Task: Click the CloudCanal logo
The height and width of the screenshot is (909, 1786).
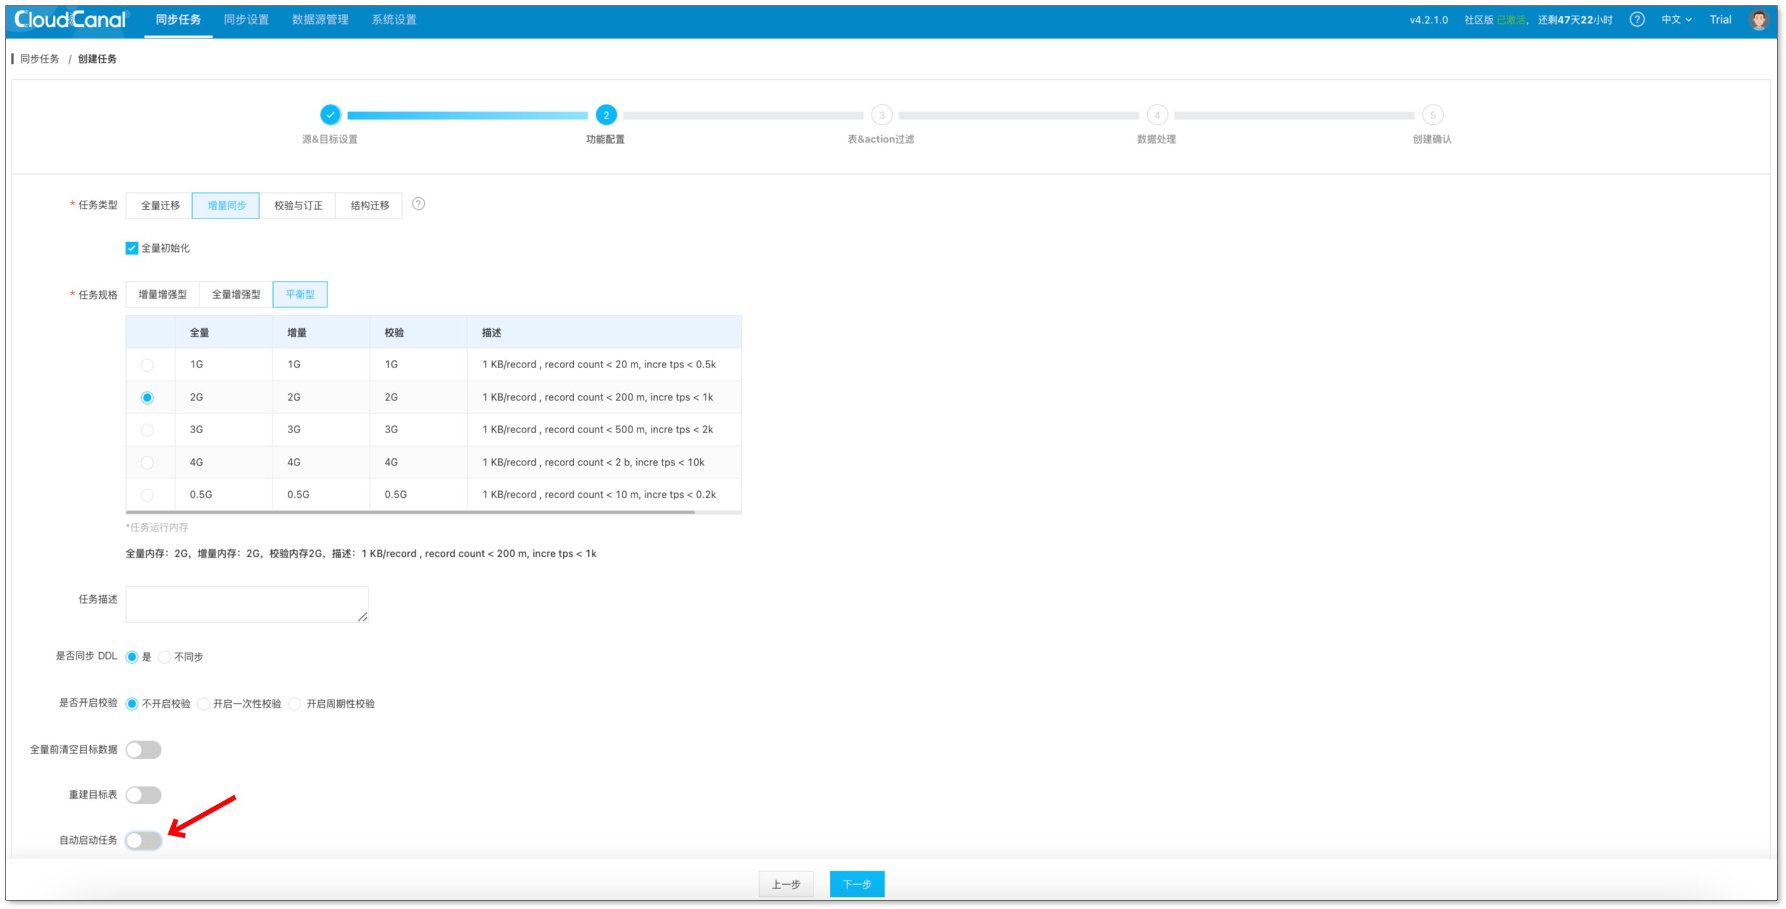Action: [x=71, y=19]
